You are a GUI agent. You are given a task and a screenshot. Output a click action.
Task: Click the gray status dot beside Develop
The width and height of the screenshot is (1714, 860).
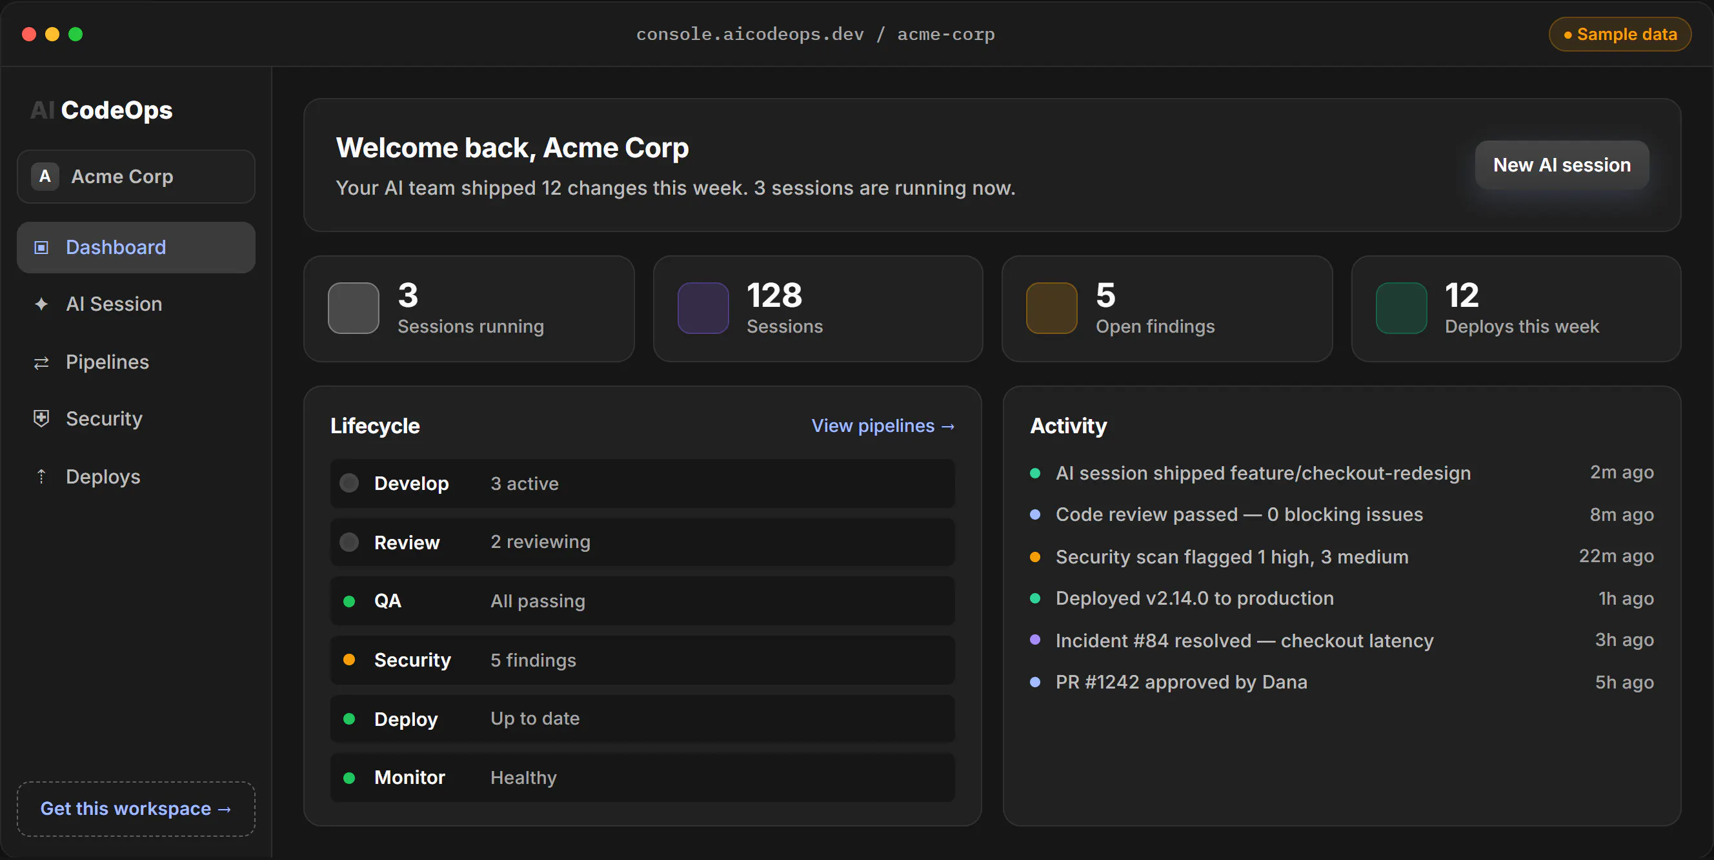[x=348, y=483]
